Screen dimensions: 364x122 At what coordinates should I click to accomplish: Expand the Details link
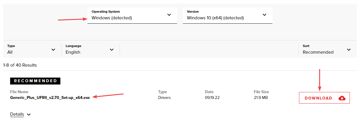pos(17,114)
